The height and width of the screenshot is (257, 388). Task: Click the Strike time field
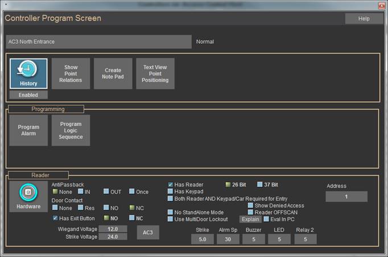(203, 239)
